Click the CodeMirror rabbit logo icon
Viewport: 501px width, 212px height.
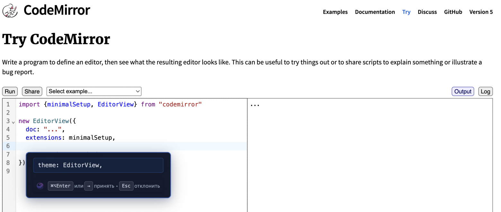(x=10, y=10)
